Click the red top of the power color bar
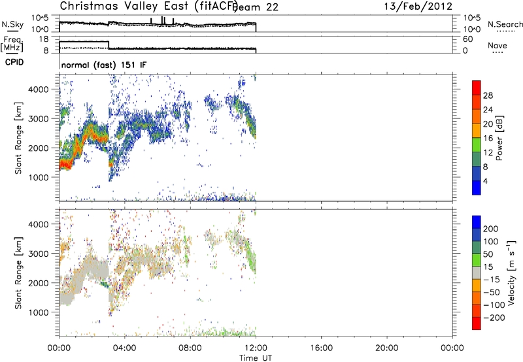523x362 pixels. (477, 86)
